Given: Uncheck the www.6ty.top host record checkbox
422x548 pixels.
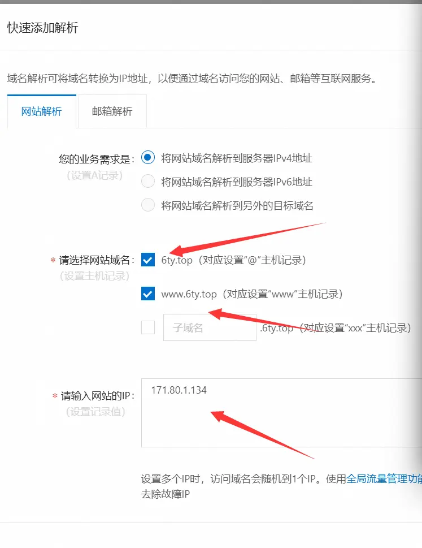Looking at the screenshot, I should [148, 294].
